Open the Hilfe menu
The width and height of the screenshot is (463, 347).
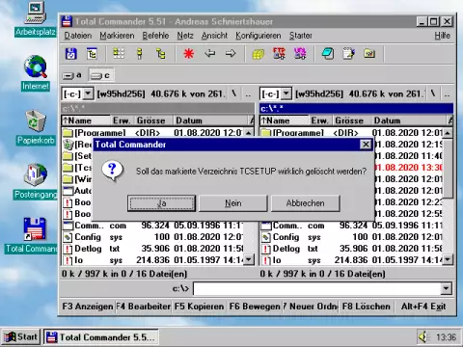click(x=443, y=36)
